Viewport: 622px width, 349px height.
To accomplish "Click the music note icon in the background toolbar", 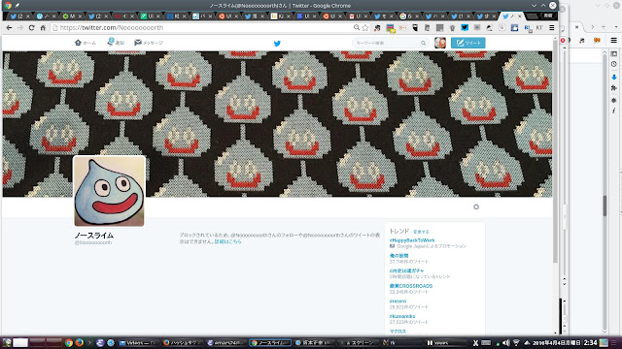I will (581, 40).
